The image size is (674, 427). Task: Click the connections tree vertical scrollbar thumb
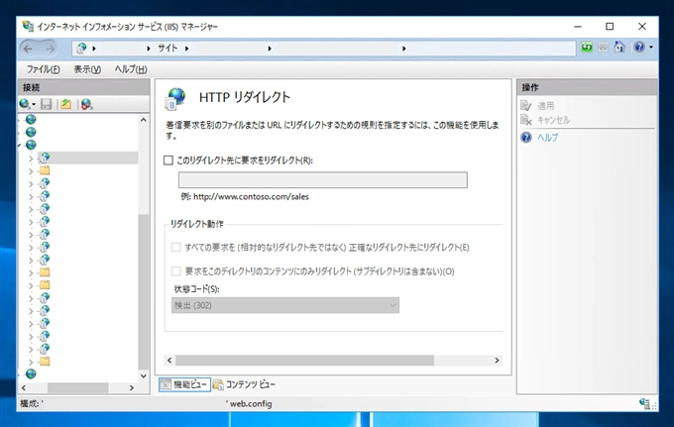tap(144, 291)
